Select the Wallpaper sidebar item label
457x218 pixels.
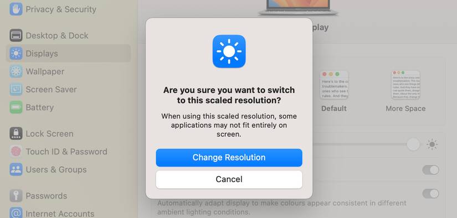click(x=45, y=71)
